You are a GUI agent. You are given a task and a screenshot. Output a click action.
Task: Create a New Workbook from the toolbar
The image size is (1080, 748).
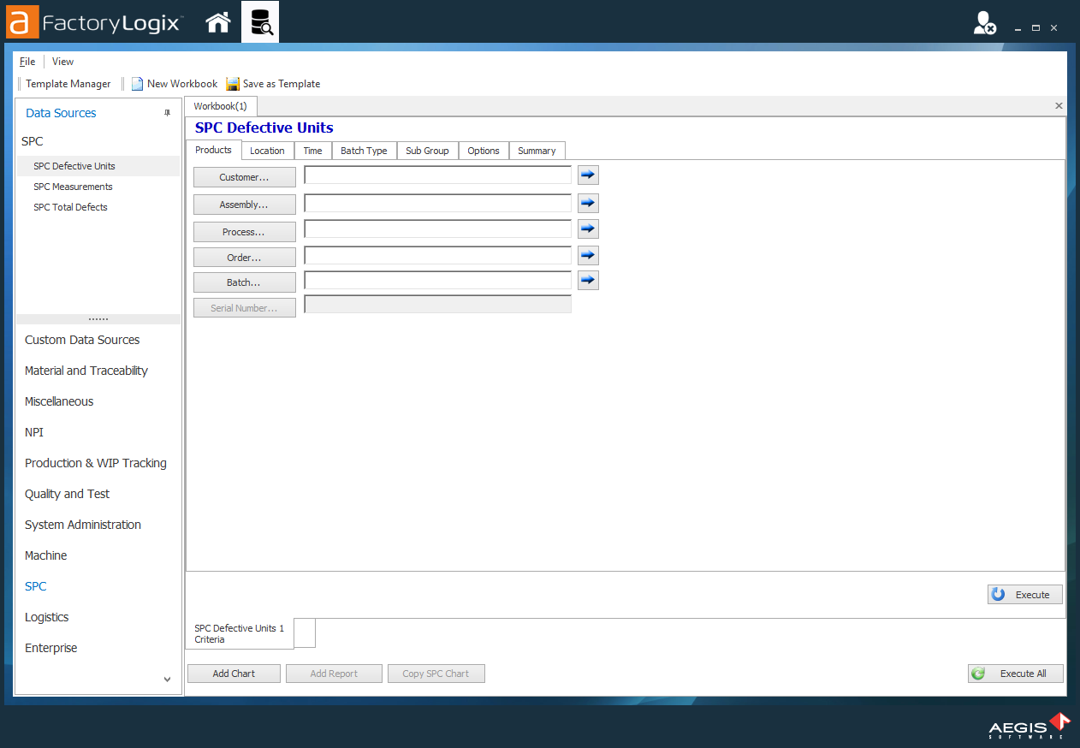175,84
